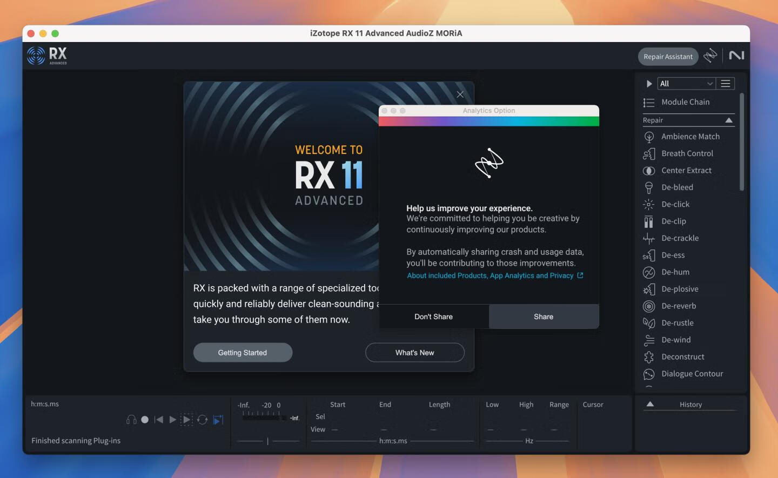778x478 pixels.
Task: Toggle playhead follows playback button
Action: [218, 420]
